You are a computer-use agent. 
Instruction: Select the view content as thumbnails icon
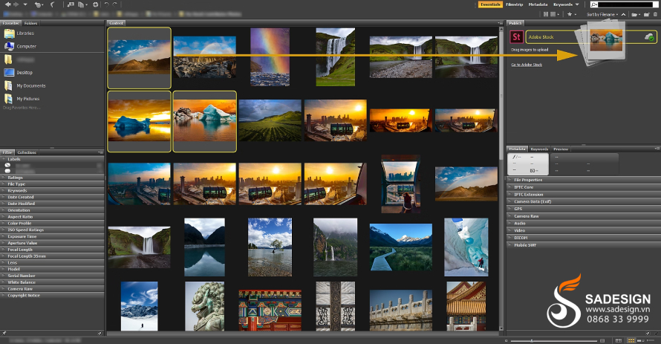tap(631, 340)
